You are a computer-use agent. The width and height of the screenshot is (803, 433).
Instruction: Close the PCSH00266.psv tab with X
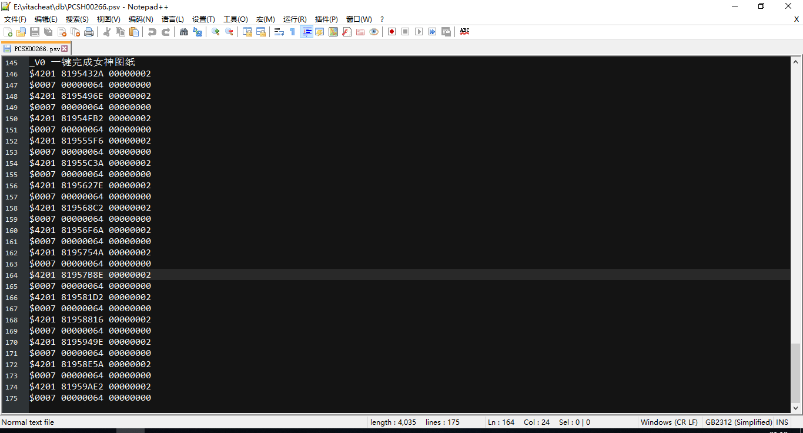65,49
